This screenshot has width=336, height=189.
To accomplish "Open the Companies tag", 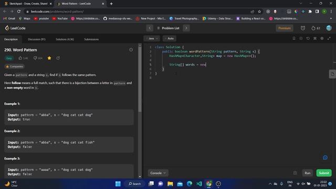I will 14,67.
